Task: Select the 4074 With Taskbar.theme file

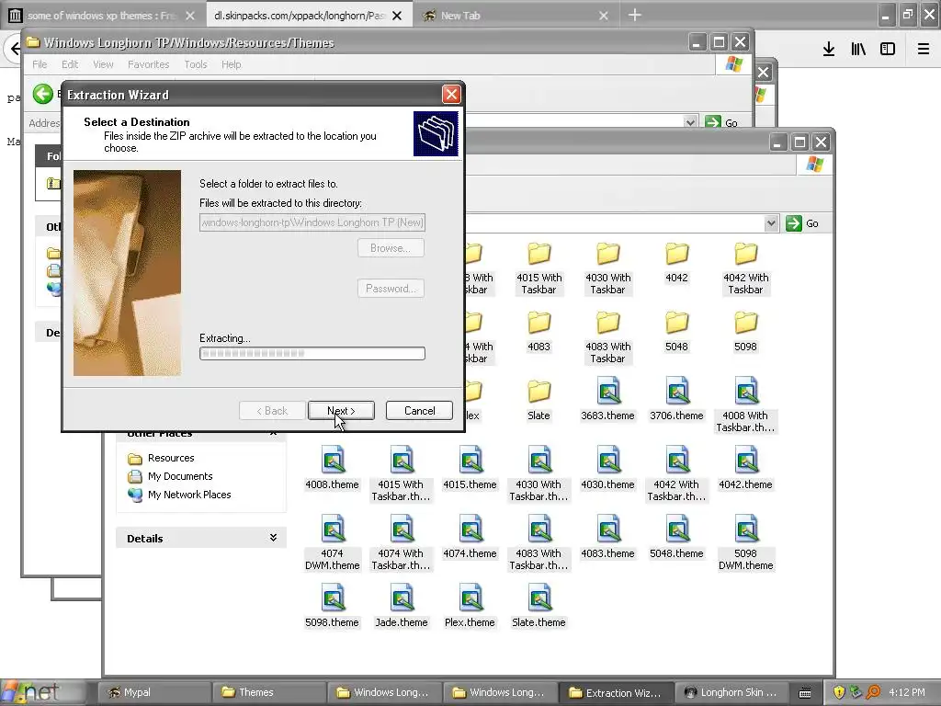Action: tap(401, 543)
